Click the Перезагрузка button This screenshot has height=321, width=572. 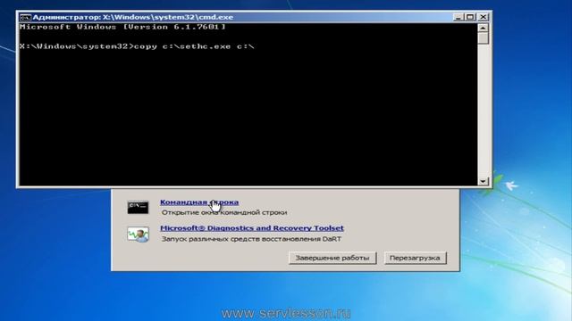[x=415, y=258]
